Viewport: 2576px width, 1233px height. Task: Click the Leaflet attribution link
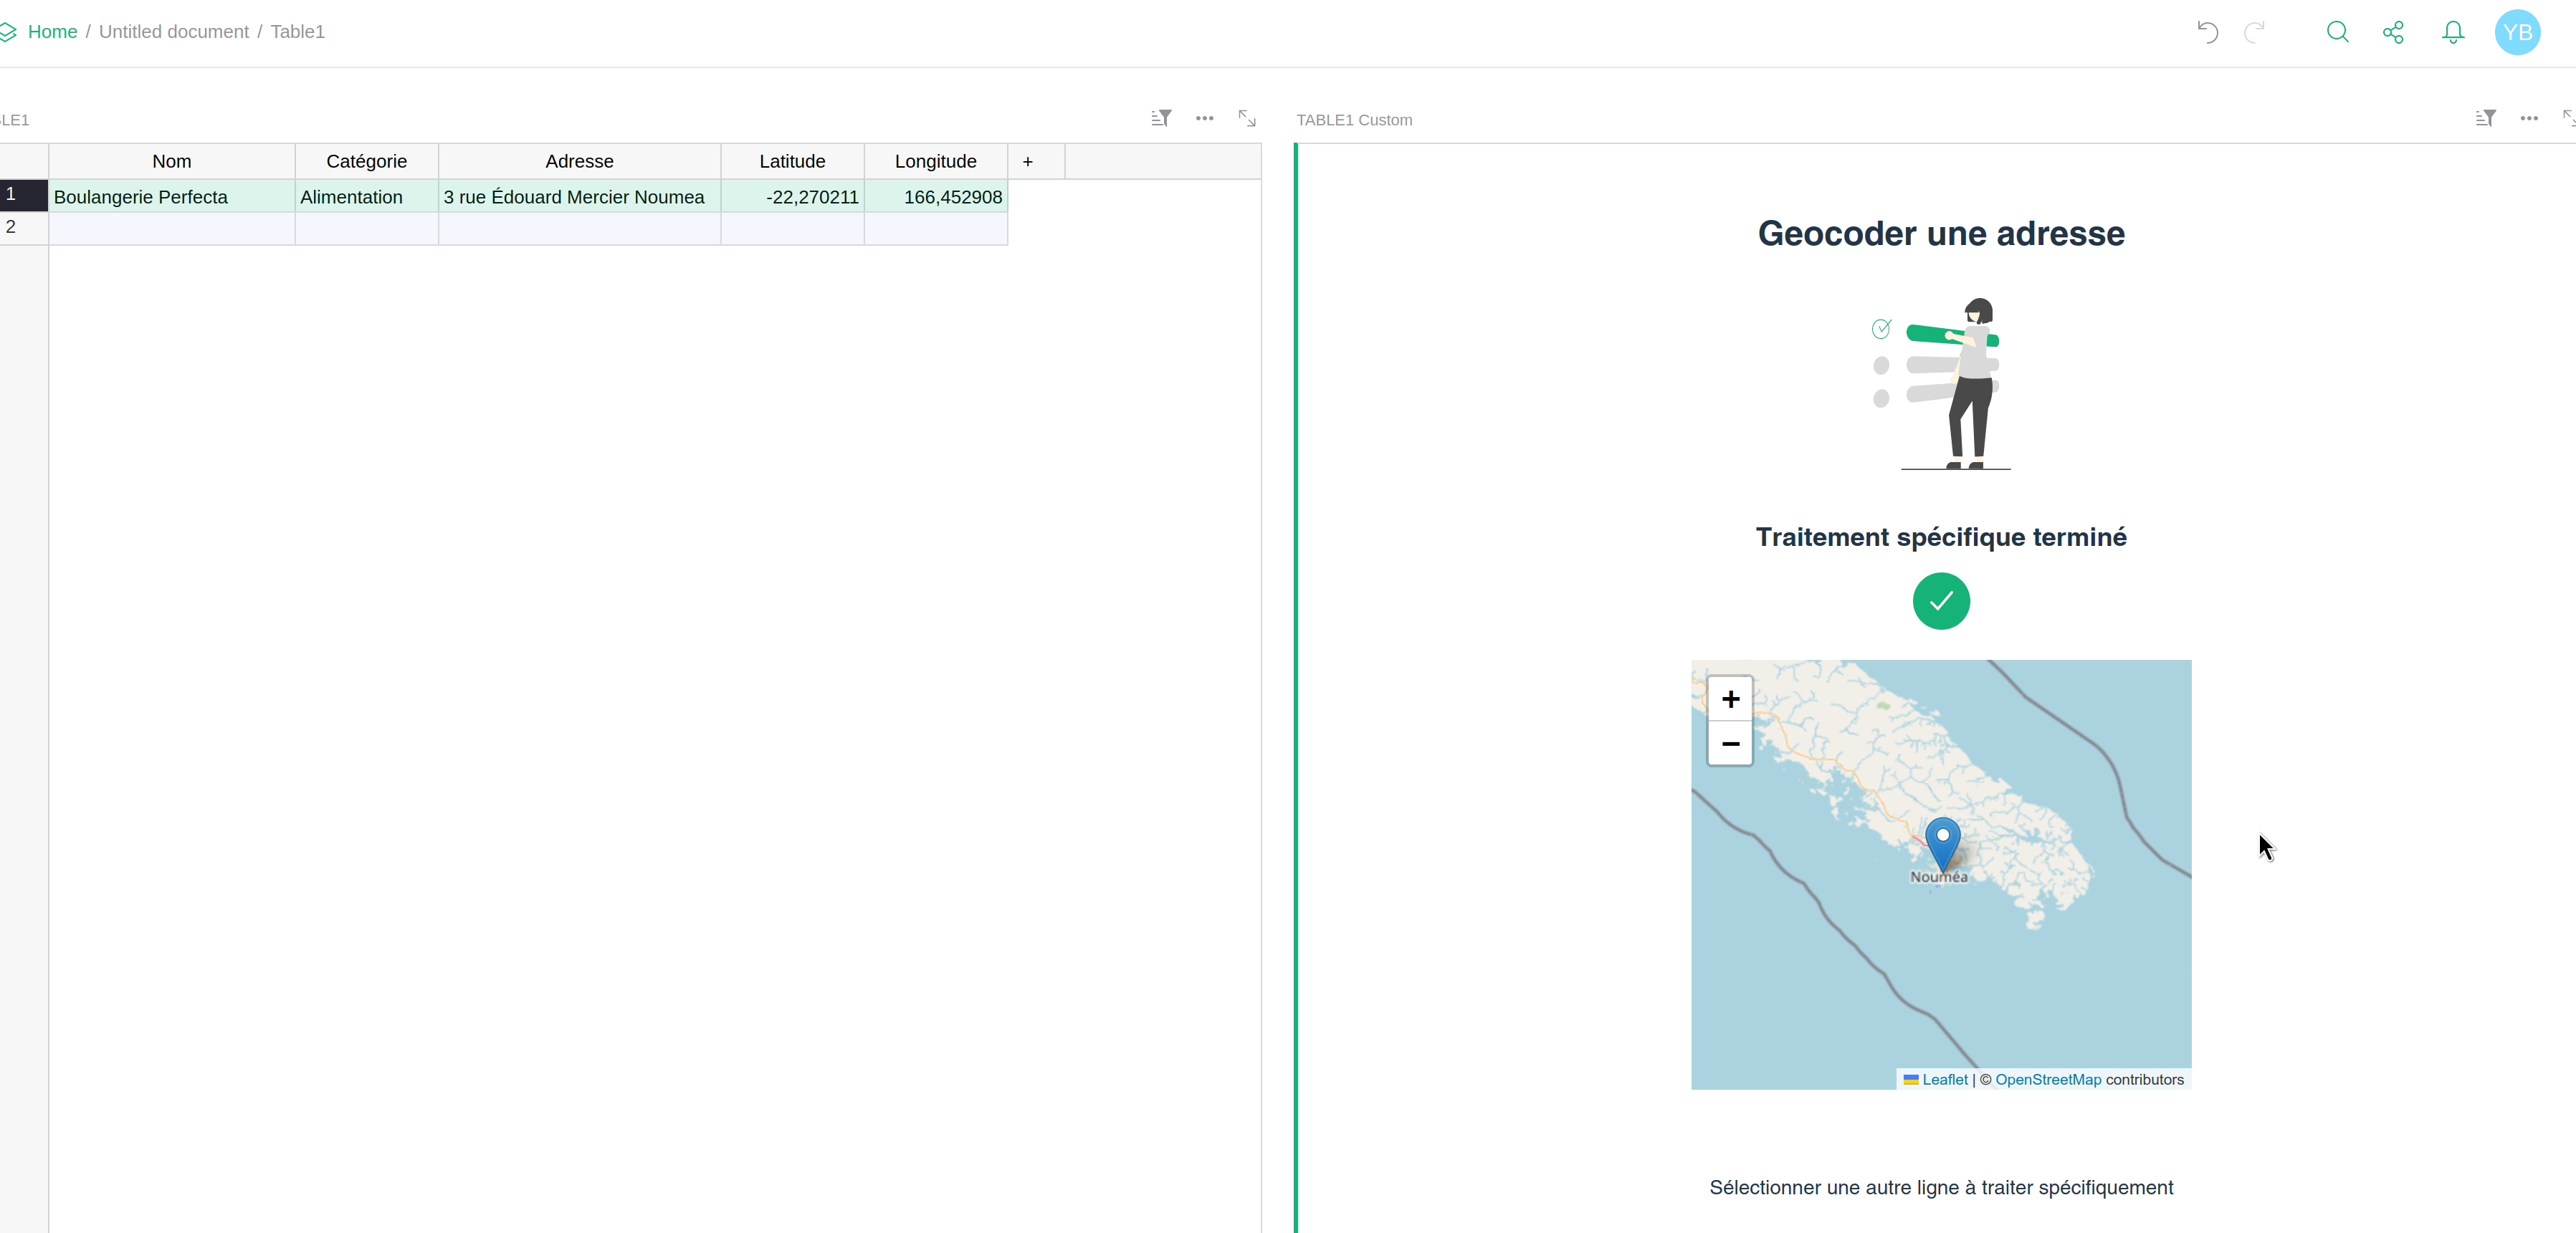pyautogui.click(x=1944, y=1079)
